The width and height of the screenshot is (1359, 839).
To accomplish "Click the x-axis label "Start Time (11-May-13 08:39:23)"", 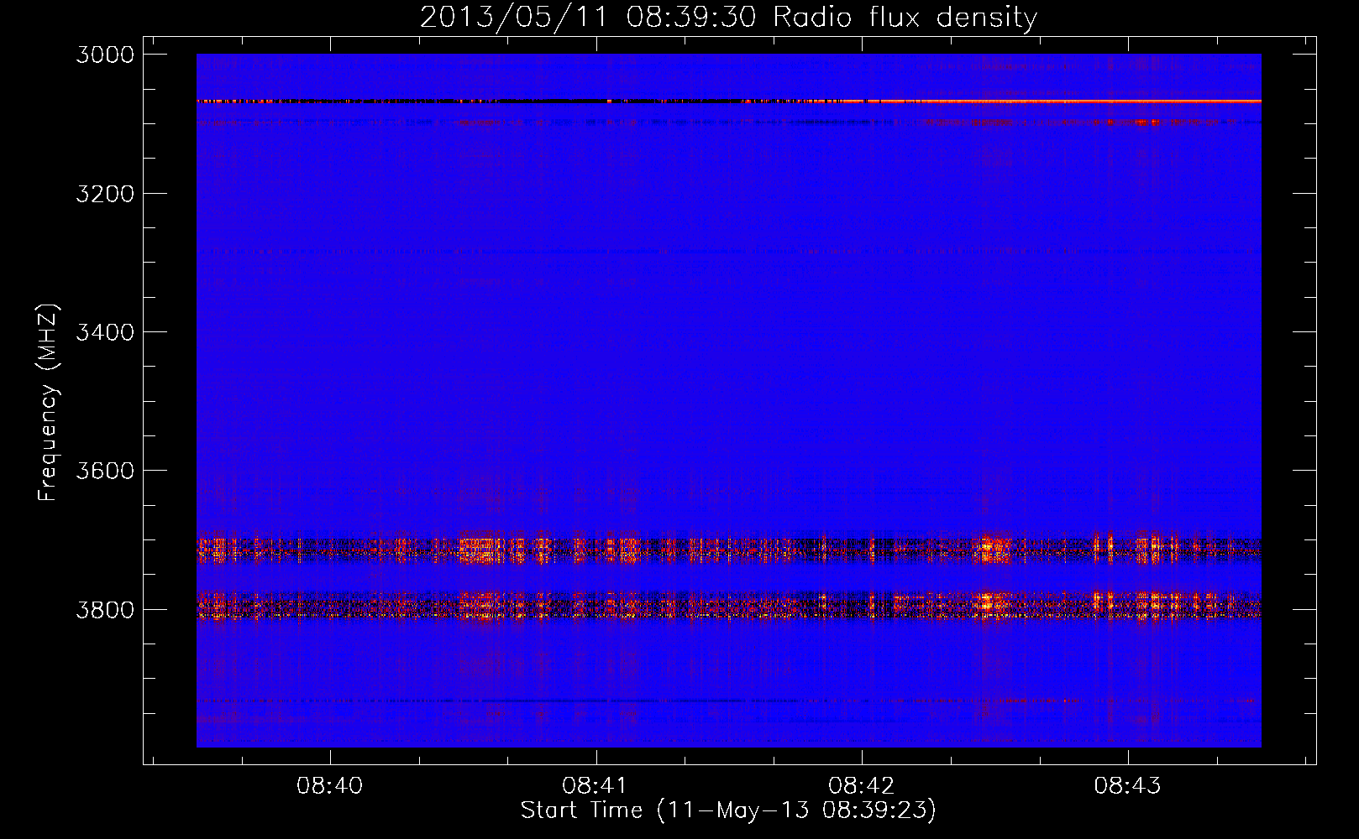I will point(728,810).
